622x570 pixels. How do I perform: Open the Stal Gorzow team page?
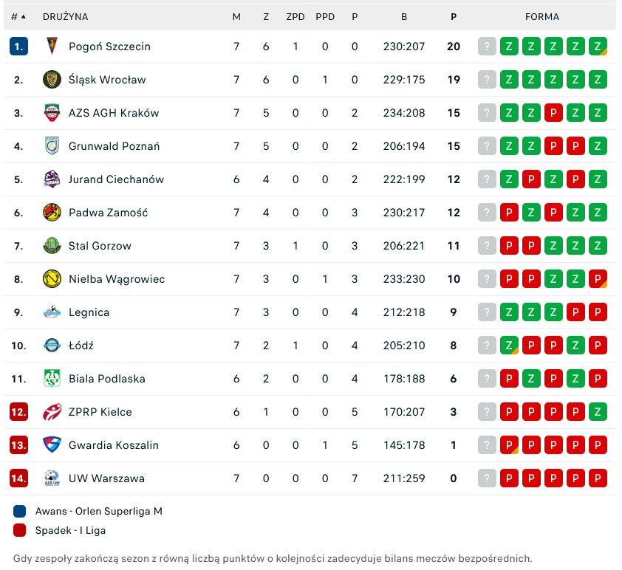[100, 246]
